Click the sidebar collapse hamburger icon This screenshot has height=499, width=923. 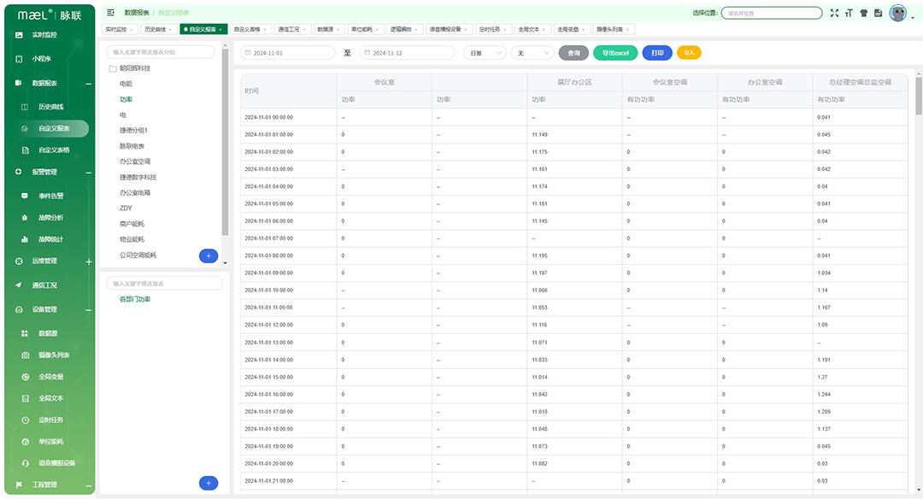point(110,13)
